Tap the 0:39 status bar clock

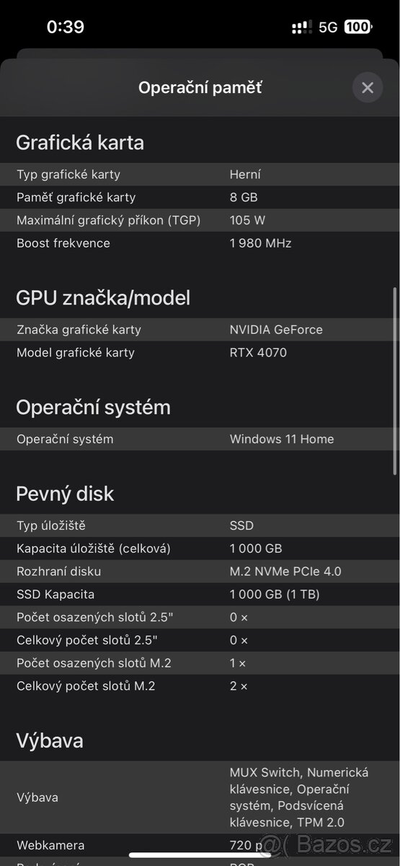[66, 27]
